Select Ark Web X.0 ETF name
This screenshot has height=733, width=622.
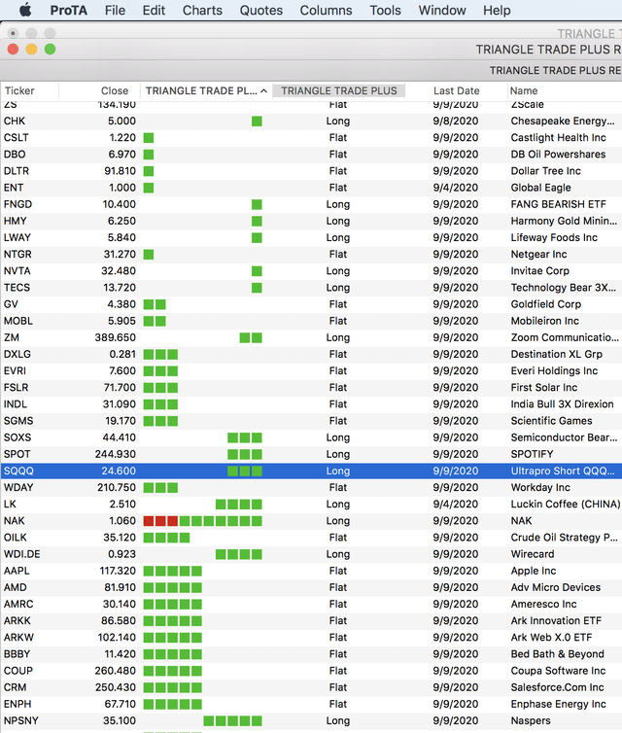[551, 638]
